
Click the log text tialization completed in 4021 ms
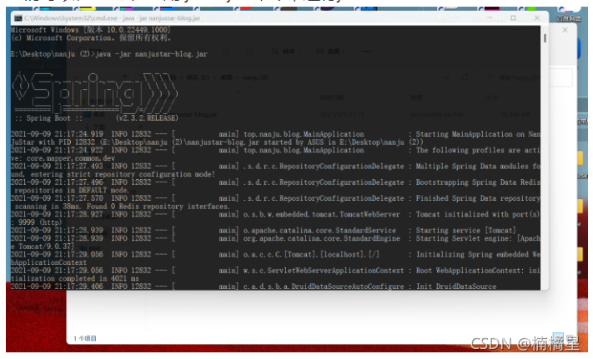[74, 278]
